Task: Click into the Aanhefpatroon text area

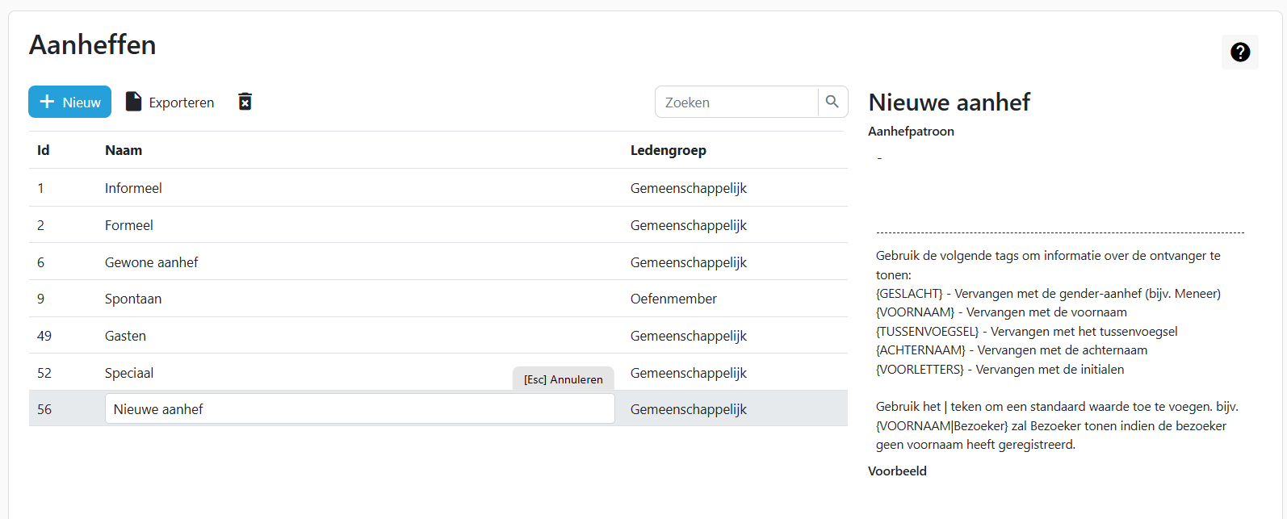Action: click(x=1059, y=186)
